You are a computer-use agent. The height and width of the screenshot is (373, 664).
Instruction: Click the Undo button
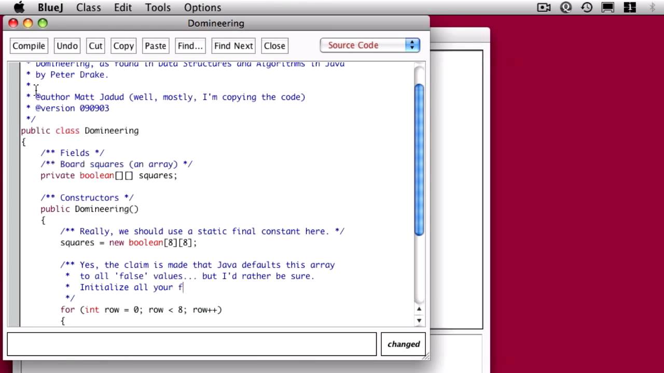point(67,46)
